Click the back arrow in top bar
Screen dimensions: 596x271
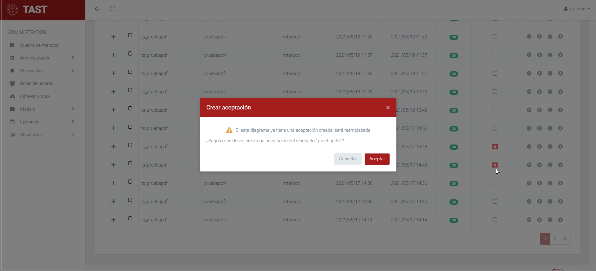[98, 9]
